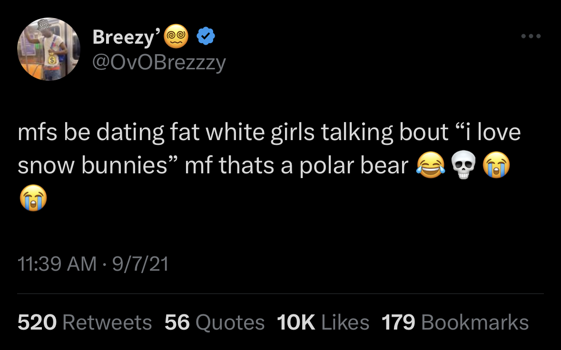This screenshot has width=561, height=350.
Task: View the 520 Retweets list
Action: click(85, 322)
